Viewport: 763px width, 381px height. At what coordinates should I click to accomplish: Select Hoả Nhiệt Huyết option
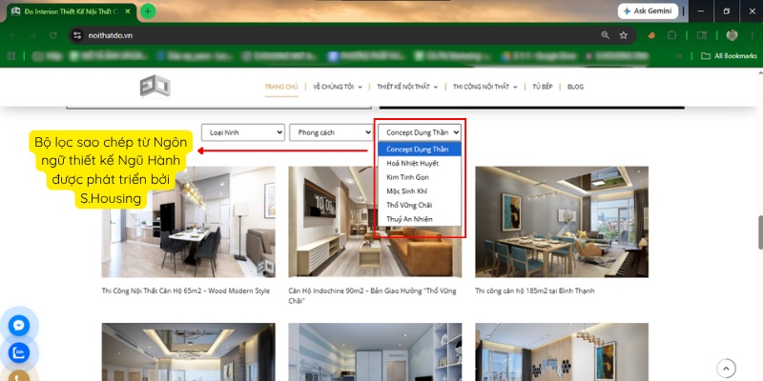tap(420, 163)
